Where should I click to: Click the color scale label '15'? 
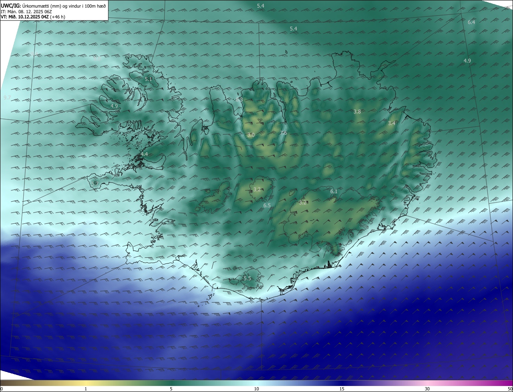point(342,389)
